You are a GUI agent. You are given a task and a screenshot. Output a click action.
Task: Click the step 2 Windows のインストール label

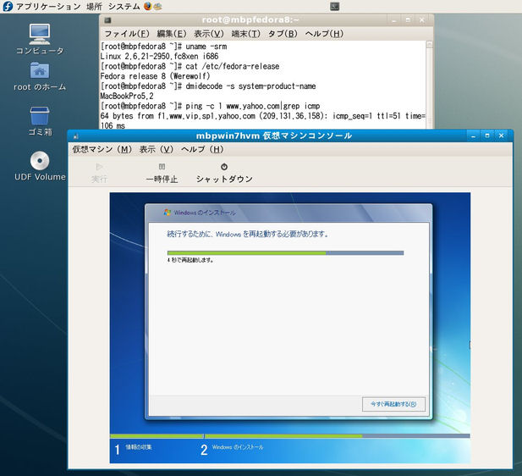(x=238, y=447)
